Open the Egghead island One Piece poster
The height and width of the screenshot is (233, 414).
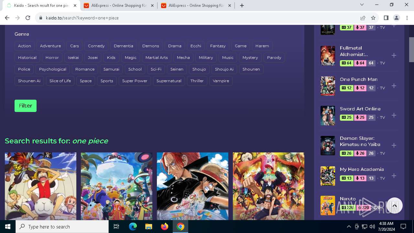pos(116,186)
